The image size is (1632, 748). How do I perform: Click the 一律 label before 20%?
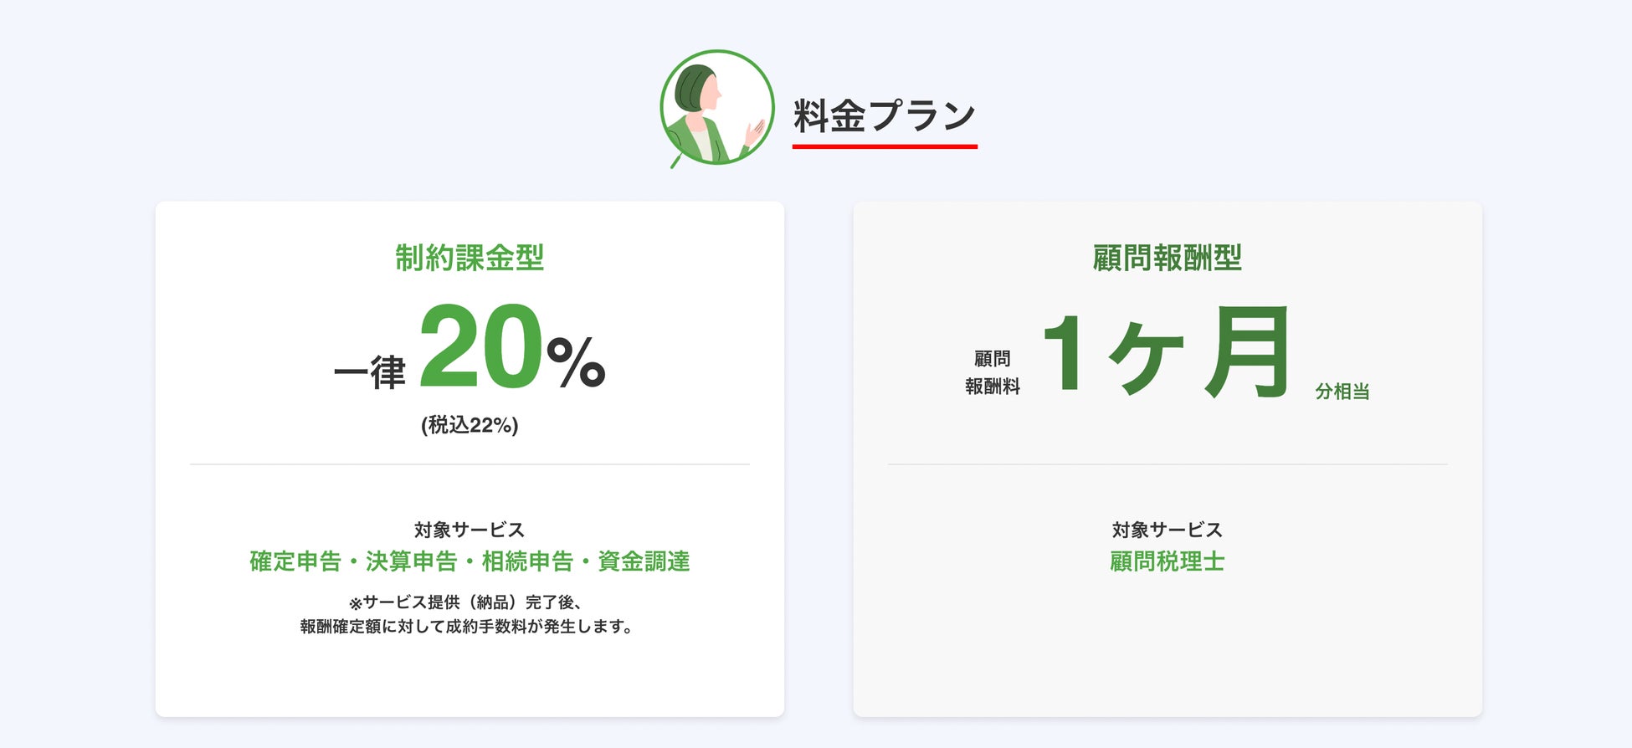tap(370, 371)
